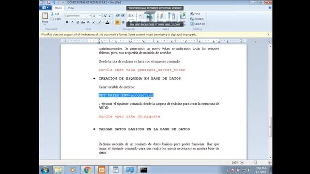310x174 pixels.
Task: Switch to the View ribbon tab
Action: click(x=71, y=8)
